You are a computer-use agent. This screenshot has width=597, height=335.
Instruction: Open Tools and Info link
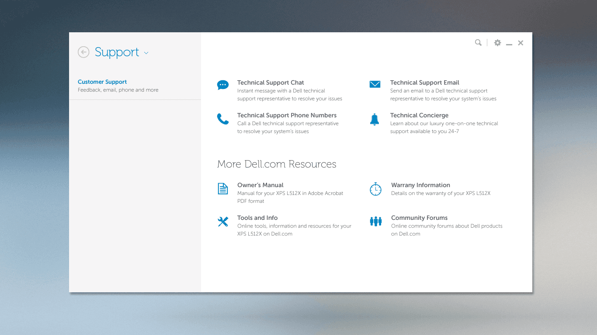(x=257, y=218)
